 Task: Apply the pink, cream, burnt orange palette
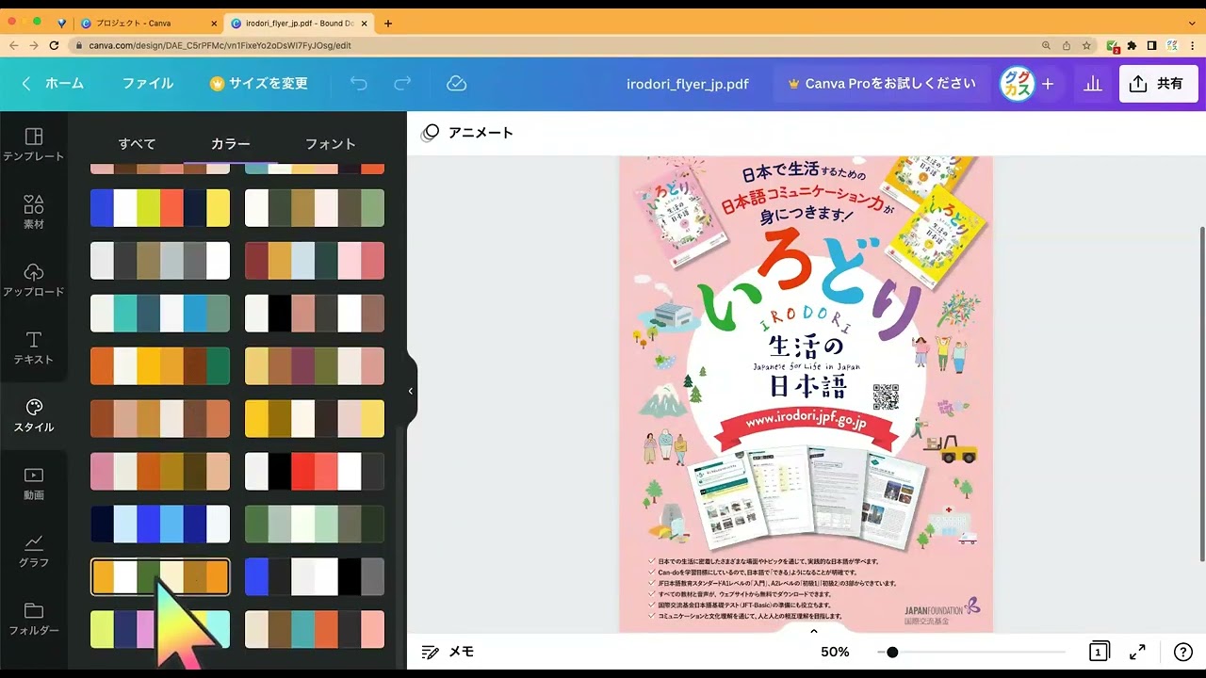pyautogui.click(x=160, y=472)
